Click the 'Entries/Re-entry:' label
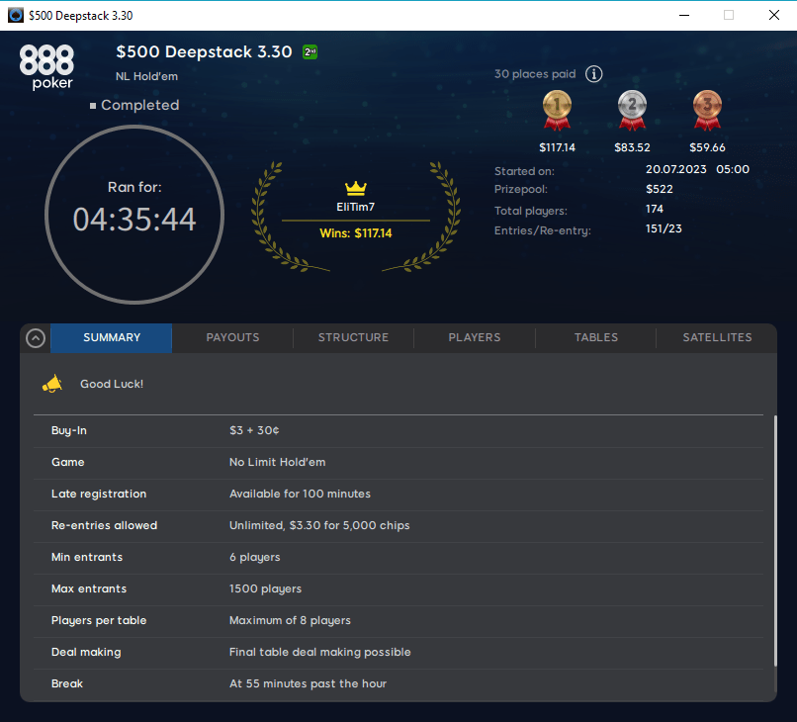Image resolution: width=797 pixels, height=722 pixels. coord(543,230)
